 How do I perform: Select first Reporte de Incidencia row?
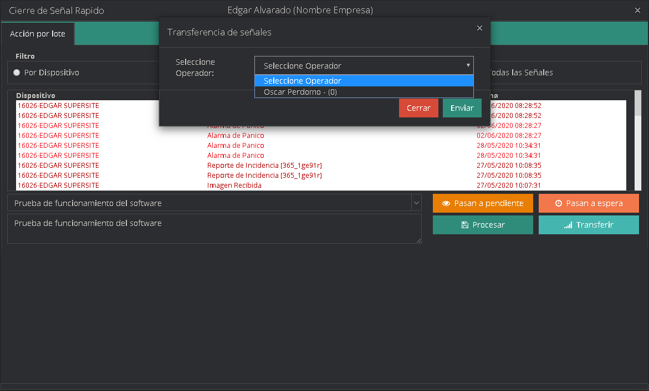[264, 166]
